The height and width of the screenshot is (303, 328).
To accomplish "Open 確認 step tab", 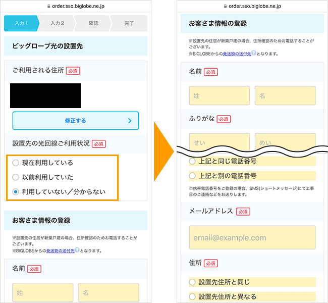I will click(x=93, y=23).
